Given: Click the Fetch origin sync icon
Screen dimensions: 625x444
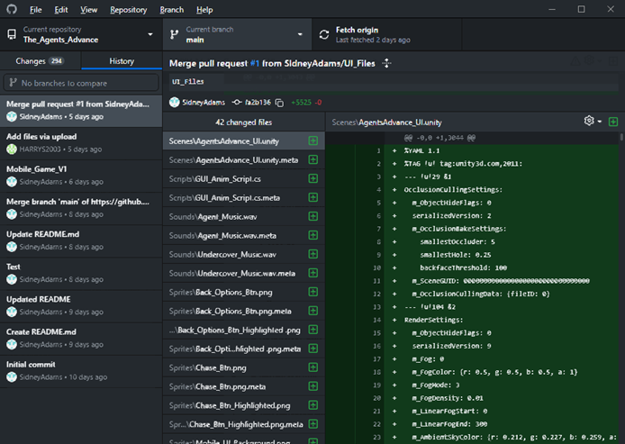Looking at the screenshot, I should 324,35.
